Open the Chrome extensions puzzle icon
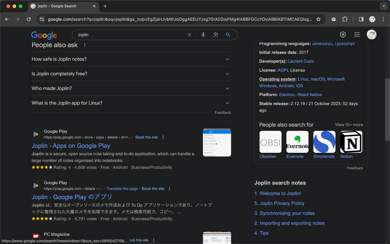The width and height of the screenshot is (390, 244). [x=345, y=19]
